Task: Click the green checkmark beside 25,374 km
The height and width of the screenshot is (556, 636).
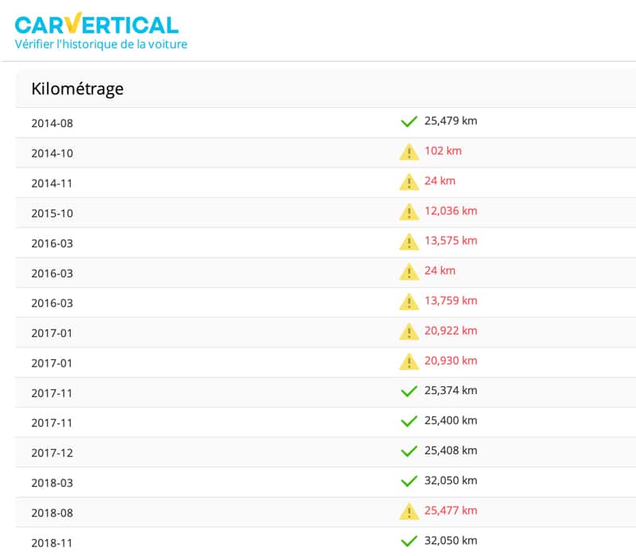Action: (409, 392)
